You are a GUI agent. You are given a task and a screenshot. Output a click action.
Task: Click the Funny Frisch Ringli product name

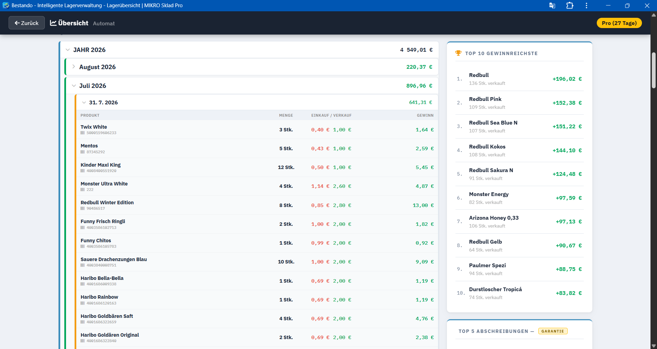(x=103, y=221)
